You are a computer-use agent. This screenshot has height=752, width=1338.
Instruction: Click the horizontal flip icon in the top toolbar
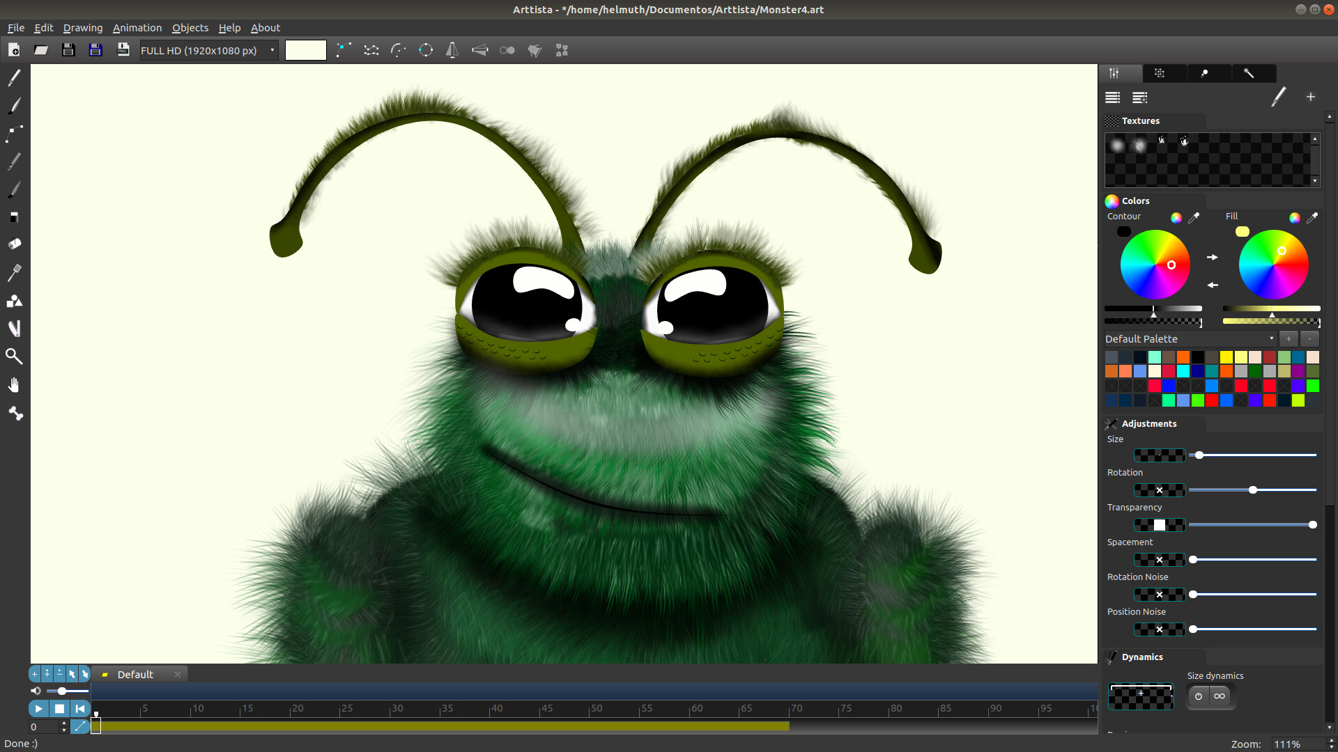[x=452, y=49]
